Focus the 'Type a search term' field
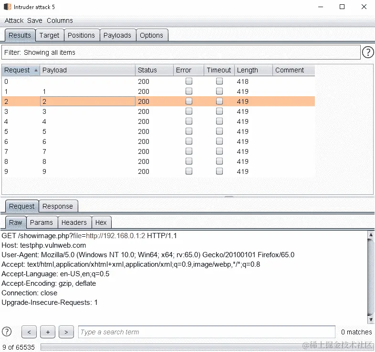375x352 pixels. tap(207, 332)
